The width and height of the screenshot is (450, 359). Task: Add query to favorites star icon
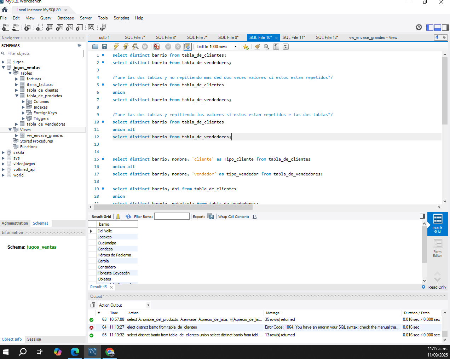click(x=246, y=47)
